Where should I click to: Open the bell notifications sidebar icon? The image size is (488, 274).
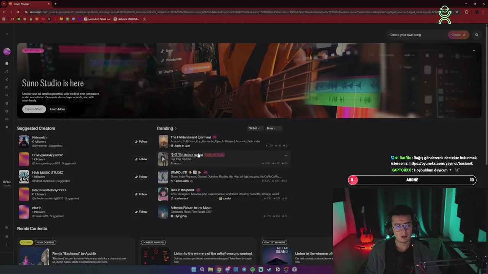click(6, 127)
